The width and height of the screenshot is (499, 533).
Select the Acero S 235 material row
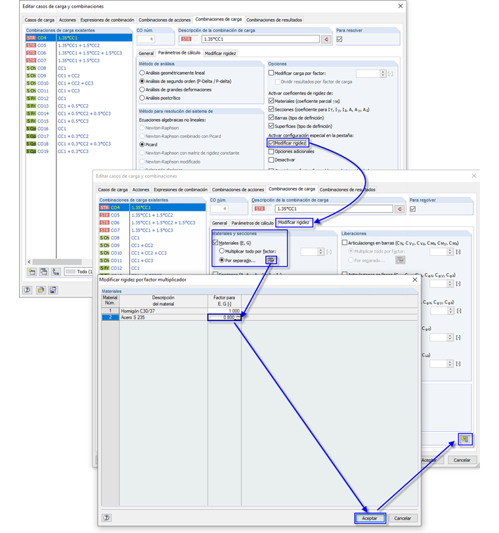click(260, 317)
